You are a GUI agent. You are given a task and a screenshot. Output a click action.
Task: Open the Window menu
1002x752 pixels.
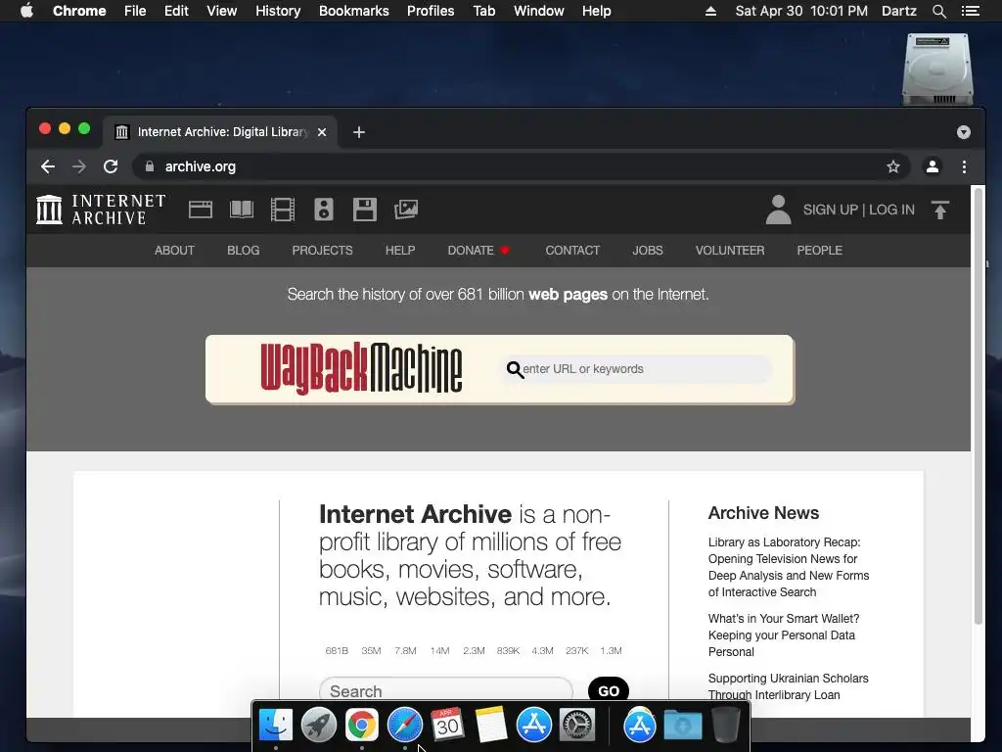[x=539, y=11]
